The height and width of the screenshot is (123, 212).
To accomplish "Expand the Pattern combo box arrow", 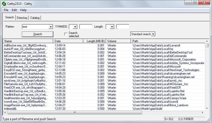I will (51, 27).
